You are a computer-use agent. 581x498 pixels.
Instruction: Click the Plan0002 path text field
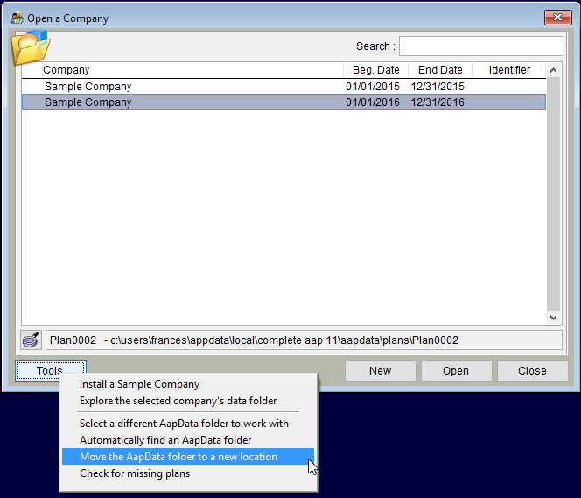coord(304,340)
